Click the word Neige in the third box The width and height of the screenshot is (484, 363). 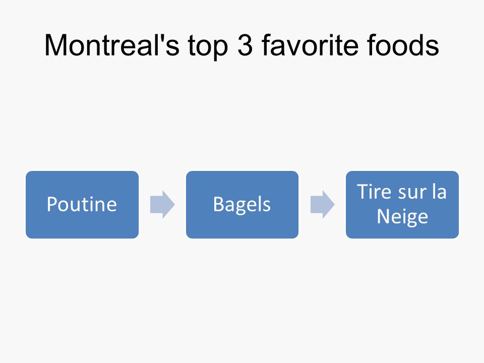pos(402,217)
